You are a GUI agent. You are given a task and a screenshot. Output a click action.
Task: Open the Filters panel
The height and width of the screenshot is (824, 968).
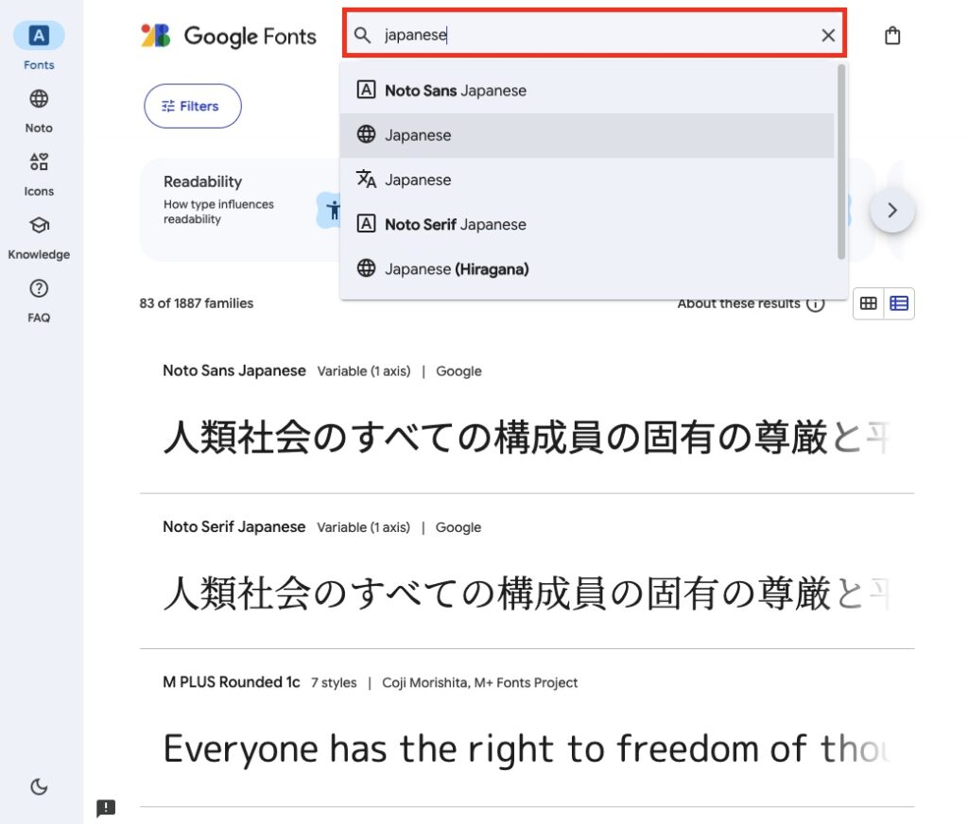coord(192,106)
